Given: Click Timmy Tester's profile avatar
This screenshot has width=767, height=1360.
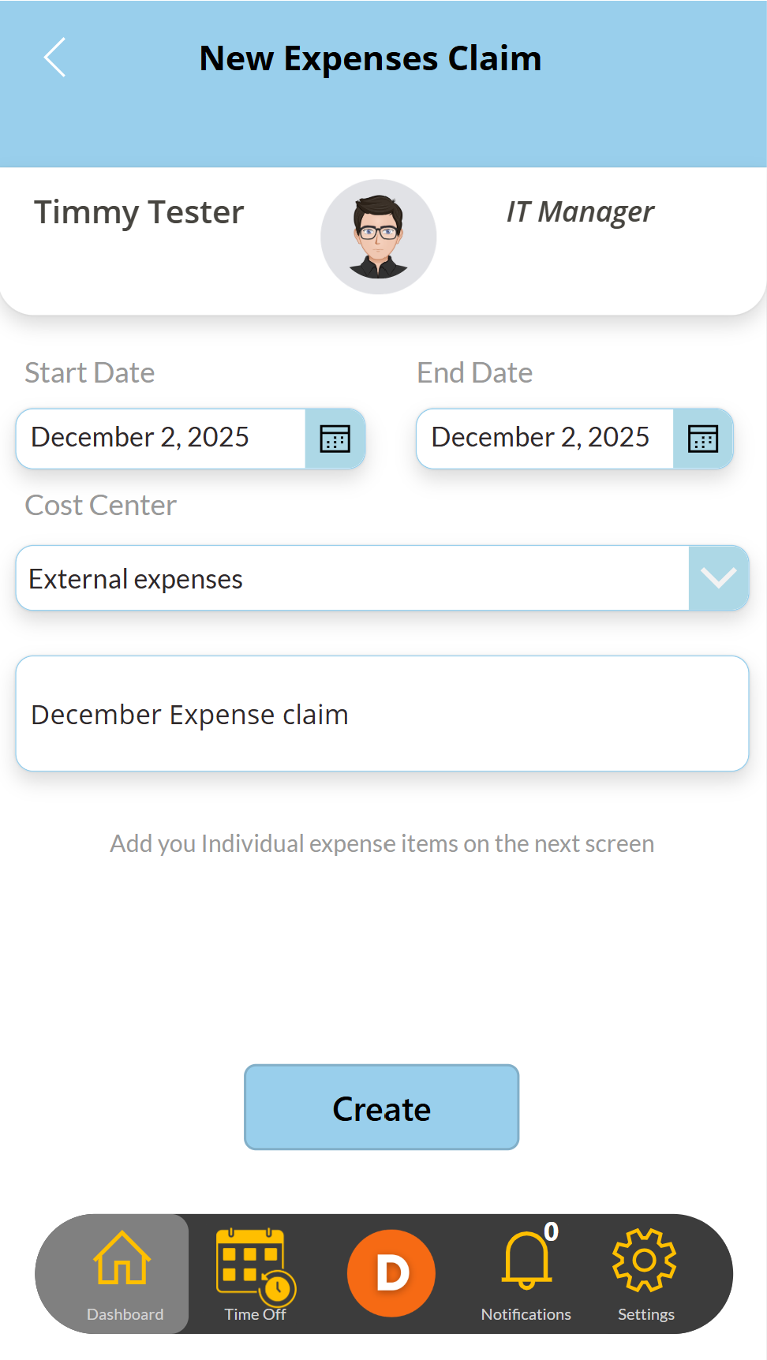Looking at the screenshot, I should (x=379, y=237).
